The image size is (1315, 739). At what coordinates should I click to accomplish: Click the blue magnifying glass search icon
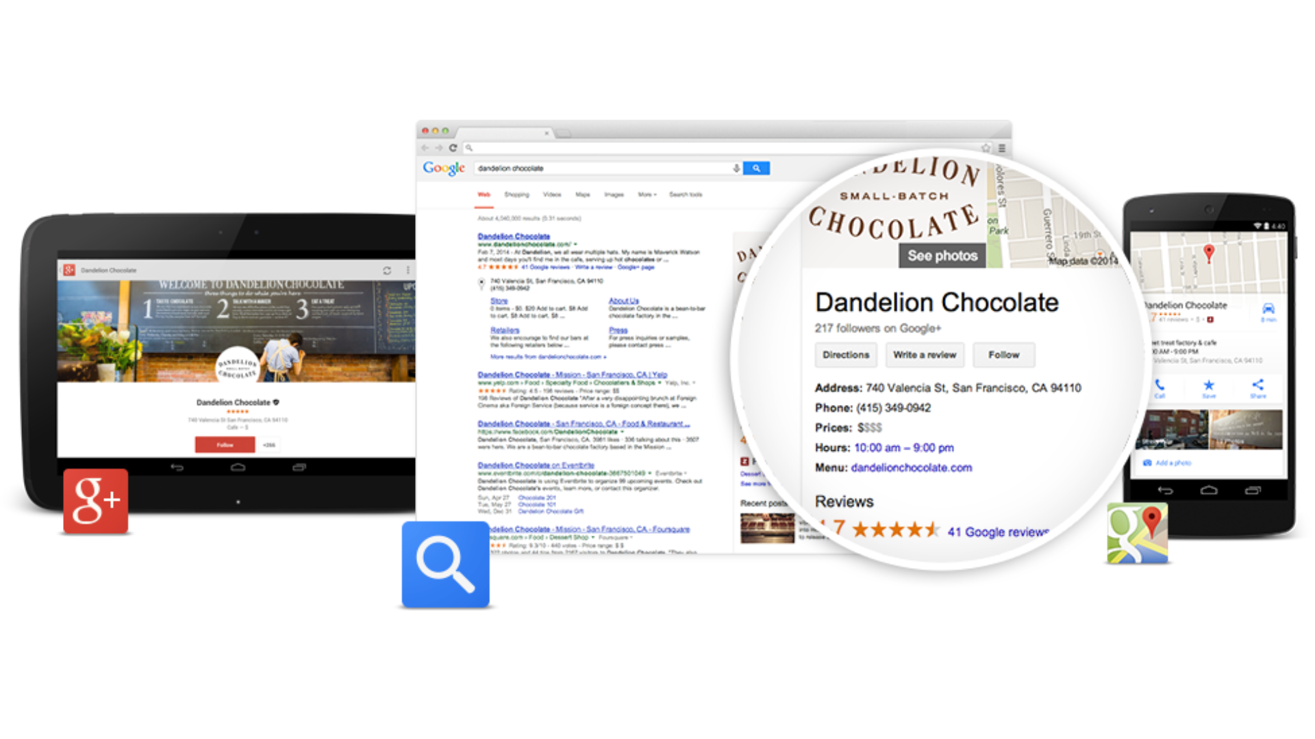[445, 565]
